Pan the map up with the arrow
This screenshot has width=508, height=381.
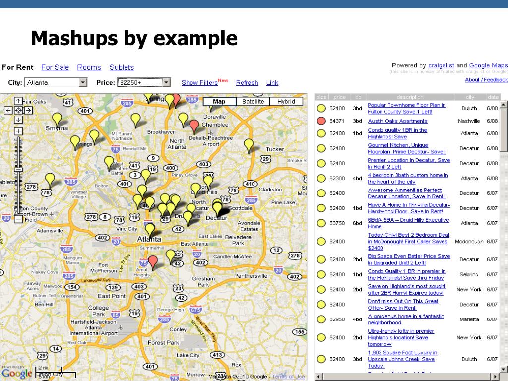coord(18,101)
